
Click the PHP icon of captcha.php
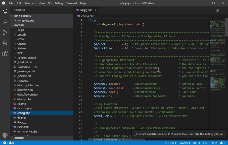coord(15,108)
